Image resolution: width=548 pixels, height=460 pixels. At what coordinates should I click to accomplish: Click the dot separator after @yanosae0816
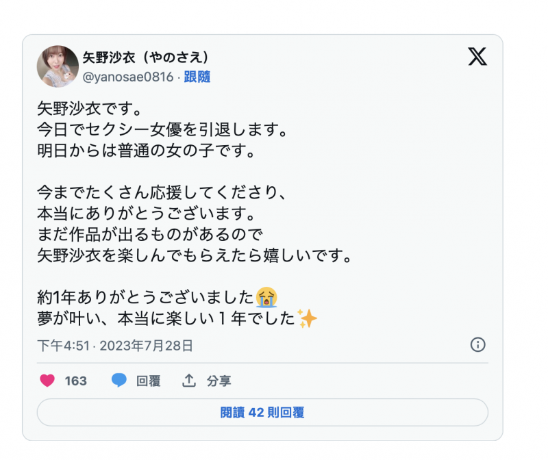tap(179, 78)
